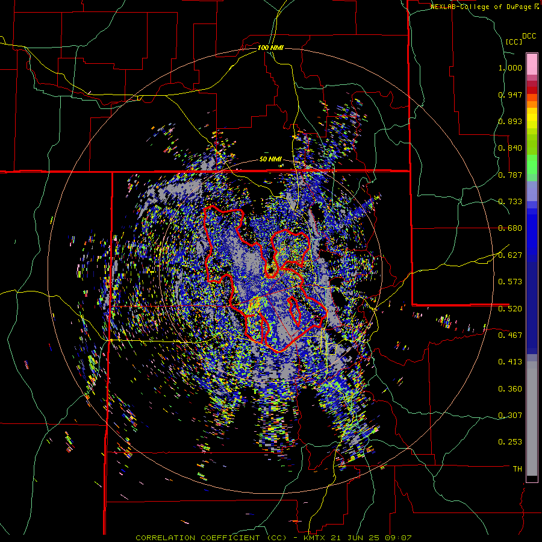Image resolution: width=542 pixels, height=542 pixels.
Task: Click the 0.413 legend value
Action: coord(510,362)
